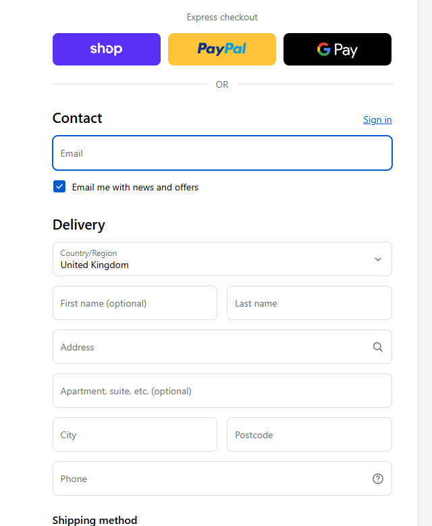
Task: Select the Postcode field
Action: pos(309,435)
